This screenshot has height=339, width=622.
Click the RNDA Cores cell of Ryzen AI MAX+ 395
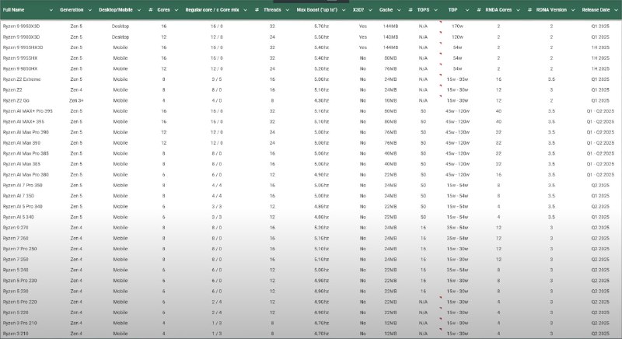(x=498, y=122)
